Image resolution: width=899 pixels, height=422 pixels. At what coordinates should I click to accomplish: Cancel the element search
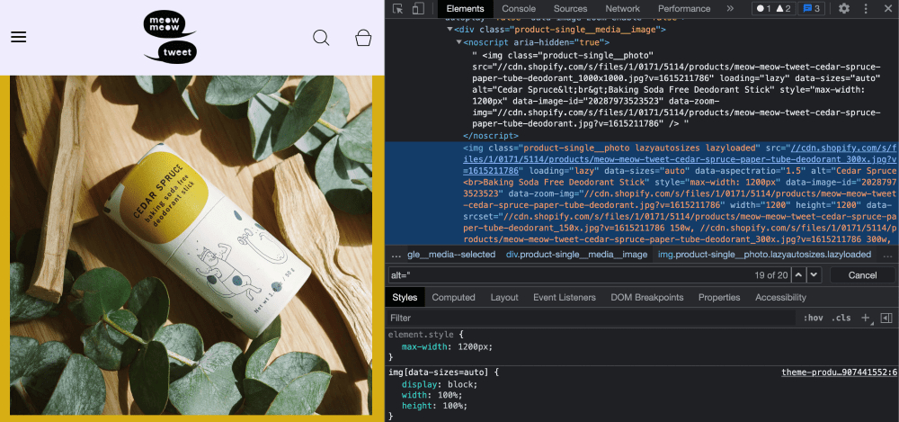point(862,275)
